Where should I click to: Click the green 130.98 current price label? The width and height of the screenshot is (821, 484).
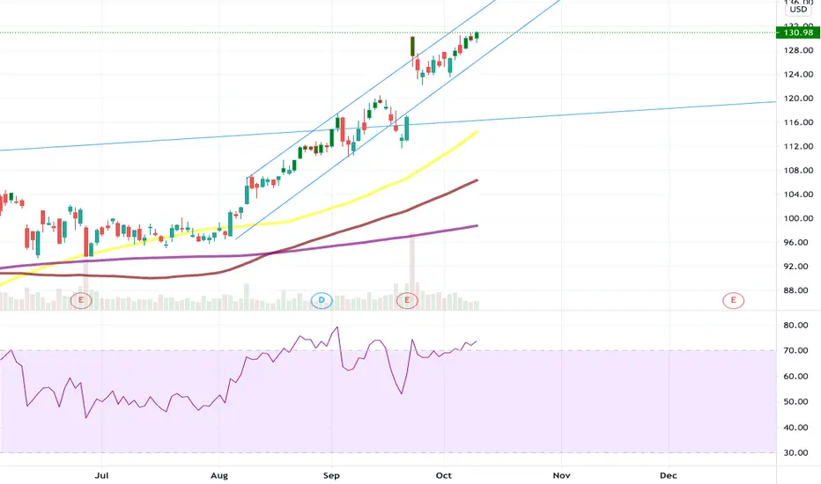798,33
